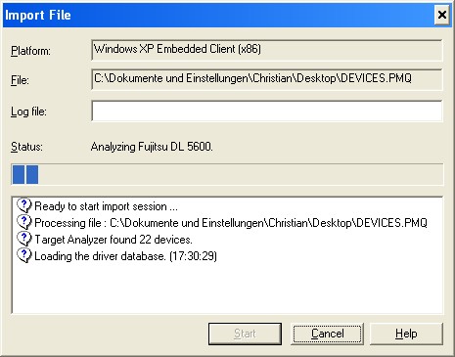The width and height of the screenshot is (455, 357).
Task: Click the info icon next to 'Target Analyzer found 22 devices'
Action: [23, 239]
